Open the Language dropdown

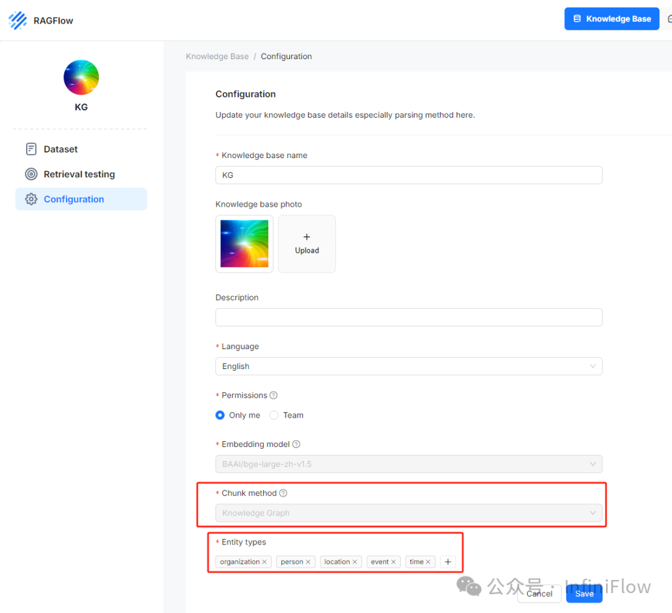click(408, 367)
